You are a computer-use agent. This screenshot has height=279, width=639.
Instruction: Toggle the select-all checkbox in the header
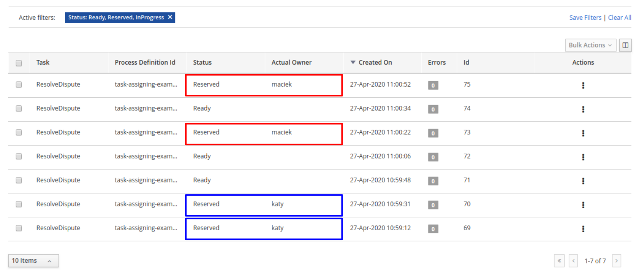(x=18, y=63)
